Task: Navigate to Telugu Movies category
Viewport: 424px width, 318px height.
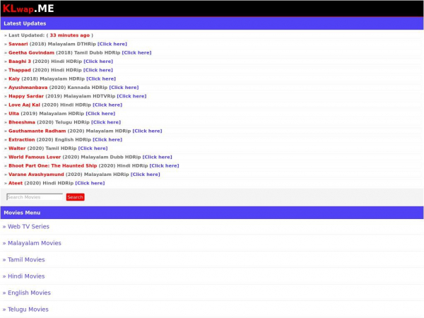Action: [x=28, y=310]
